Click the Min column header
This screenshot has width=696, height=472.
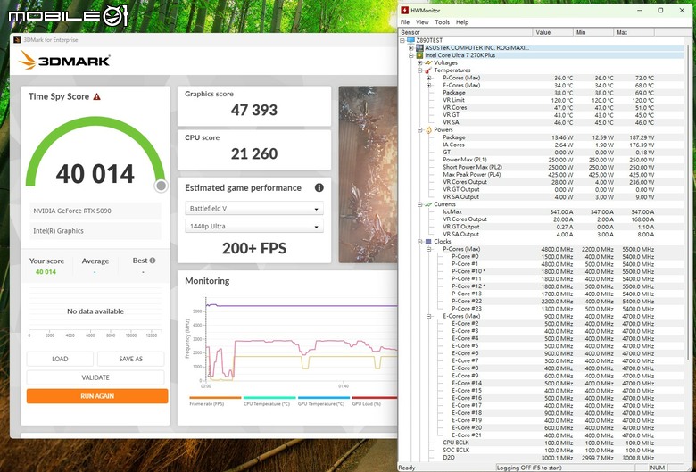593,32
